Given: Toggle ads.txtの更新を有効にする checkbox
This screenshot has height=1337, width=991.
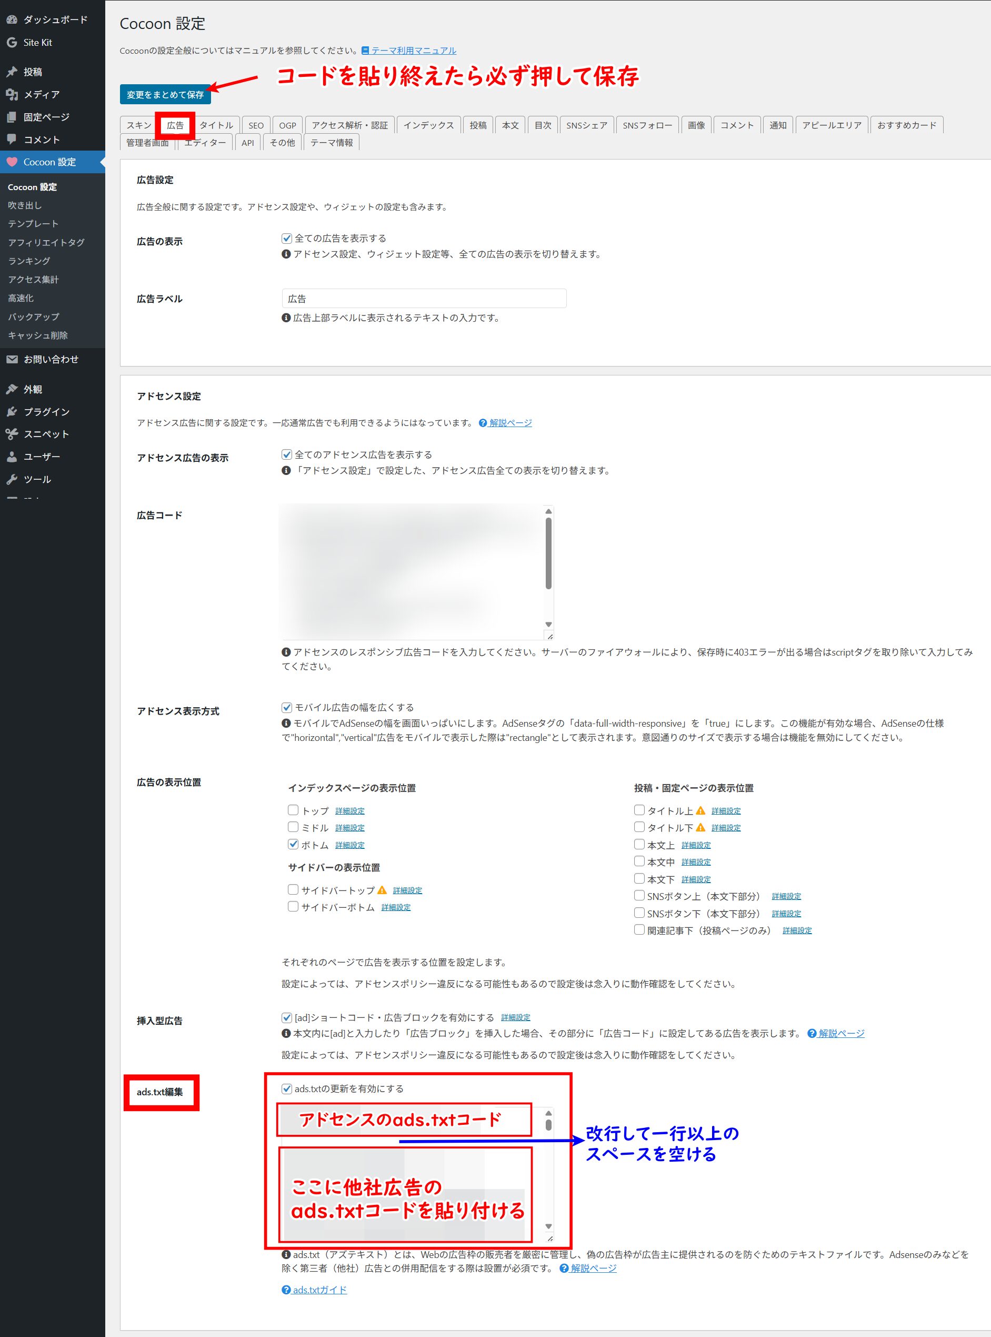Looking at the screenshot, I should pos(287,1088).
